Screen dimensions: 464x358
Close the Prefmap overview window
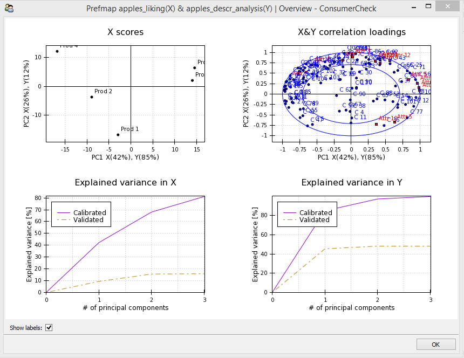448,6
